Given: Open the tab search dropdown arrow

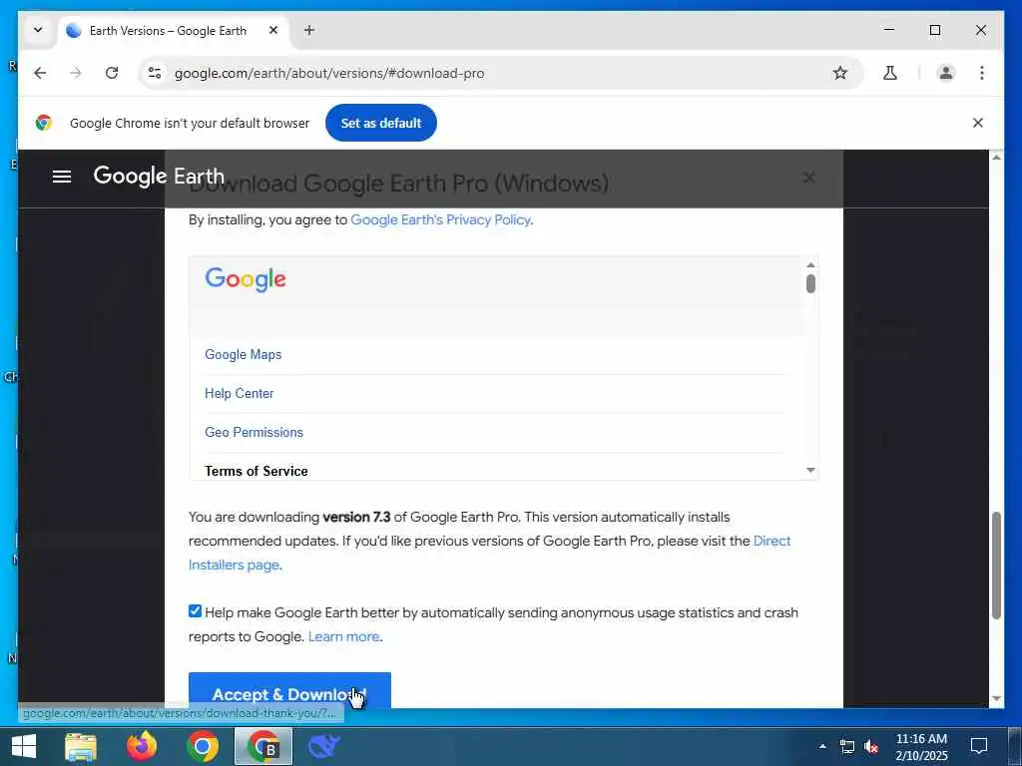Looking at the screenshot, I should pos(38,30).
